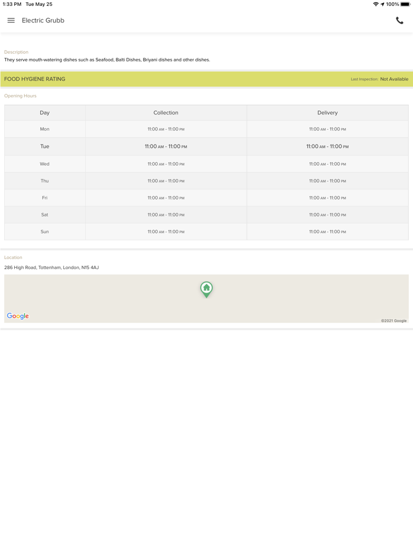The image size is (413, 551).
Task: Click Wednesday's Collection hours
Action: click(166, 164)
